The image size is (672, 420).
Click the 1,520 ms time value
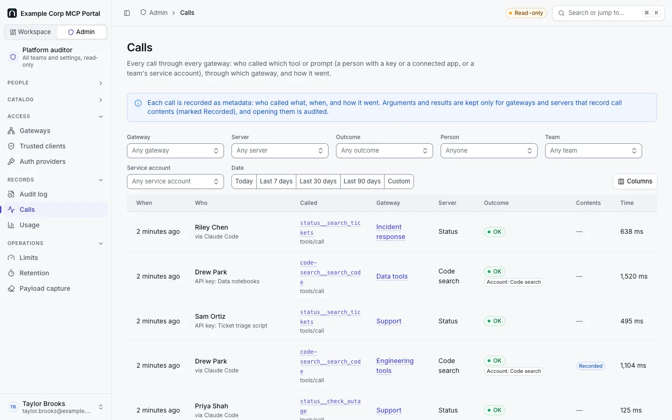click(634, 276)
